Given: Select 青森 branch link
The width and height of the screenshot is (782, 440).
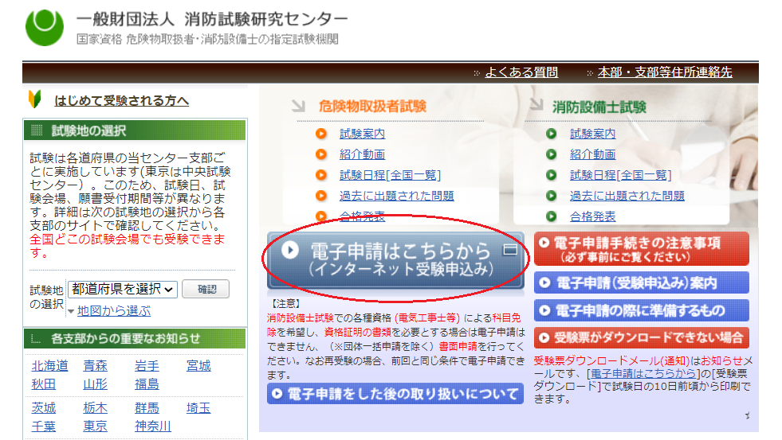Looking at the screenshot, I should 95,366.
